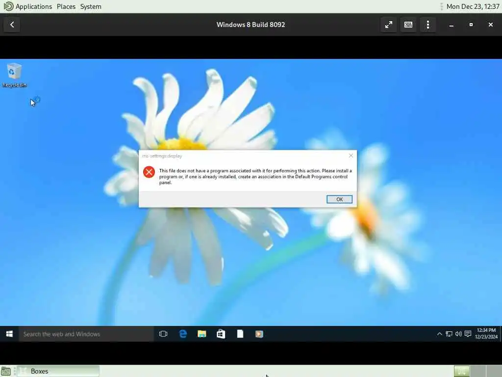Open File Explorer from the taskbar

(x=201, y=334)
